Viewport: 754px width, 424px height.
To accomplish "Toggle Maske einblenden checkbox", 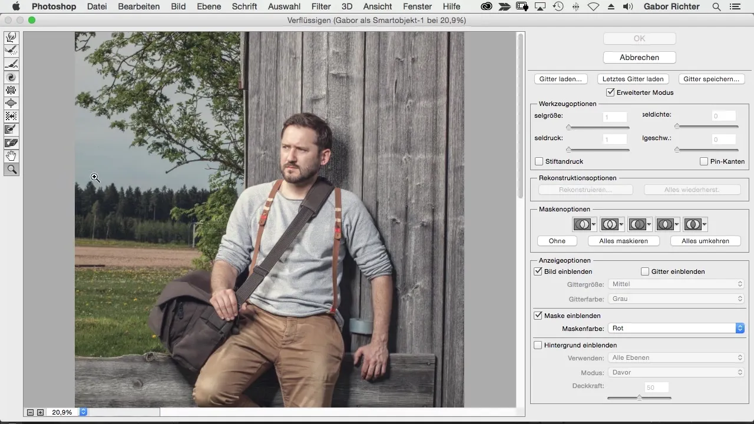I will coord(538,316).
